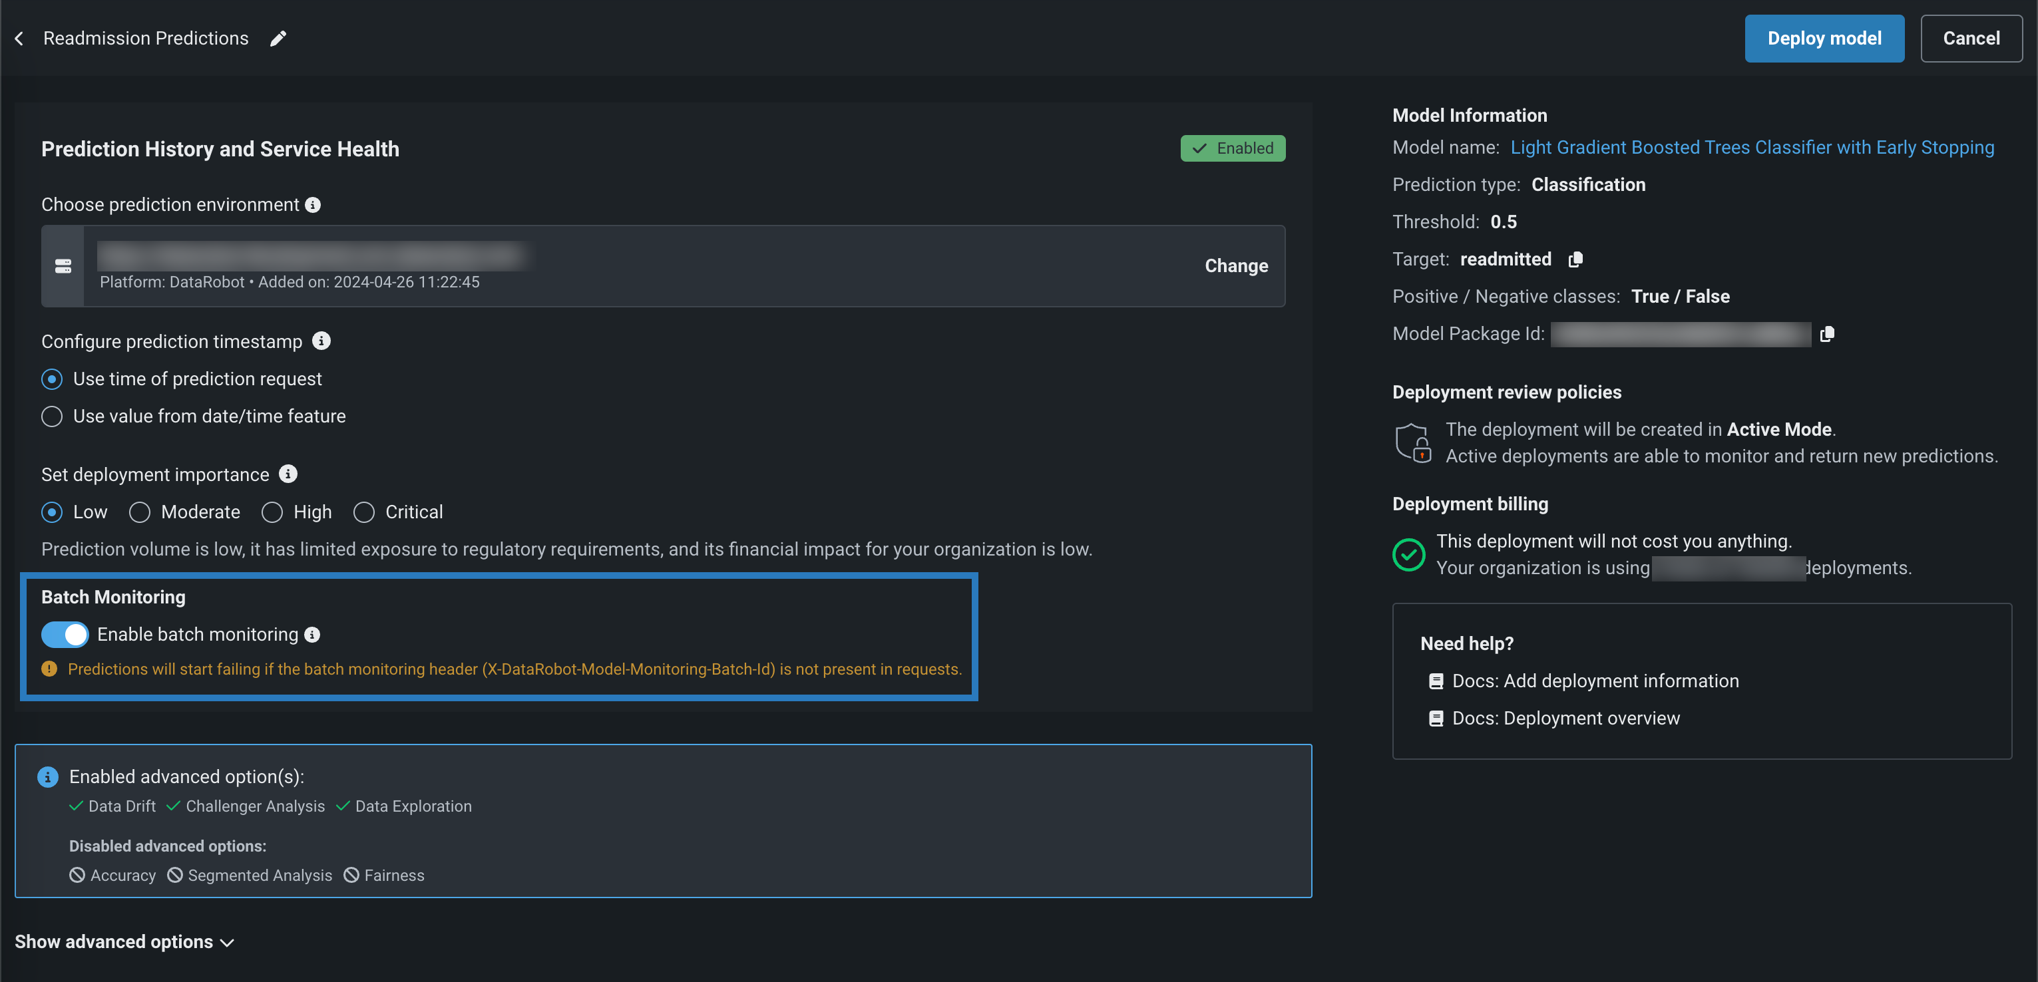Open Light Gradient Boosted Trees Classifier link

[x=1752, y=148]
